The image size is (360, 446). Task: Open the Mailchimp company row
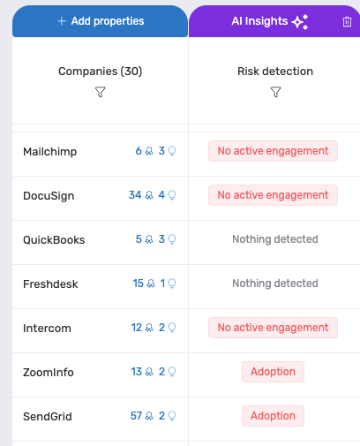point(100,154)
